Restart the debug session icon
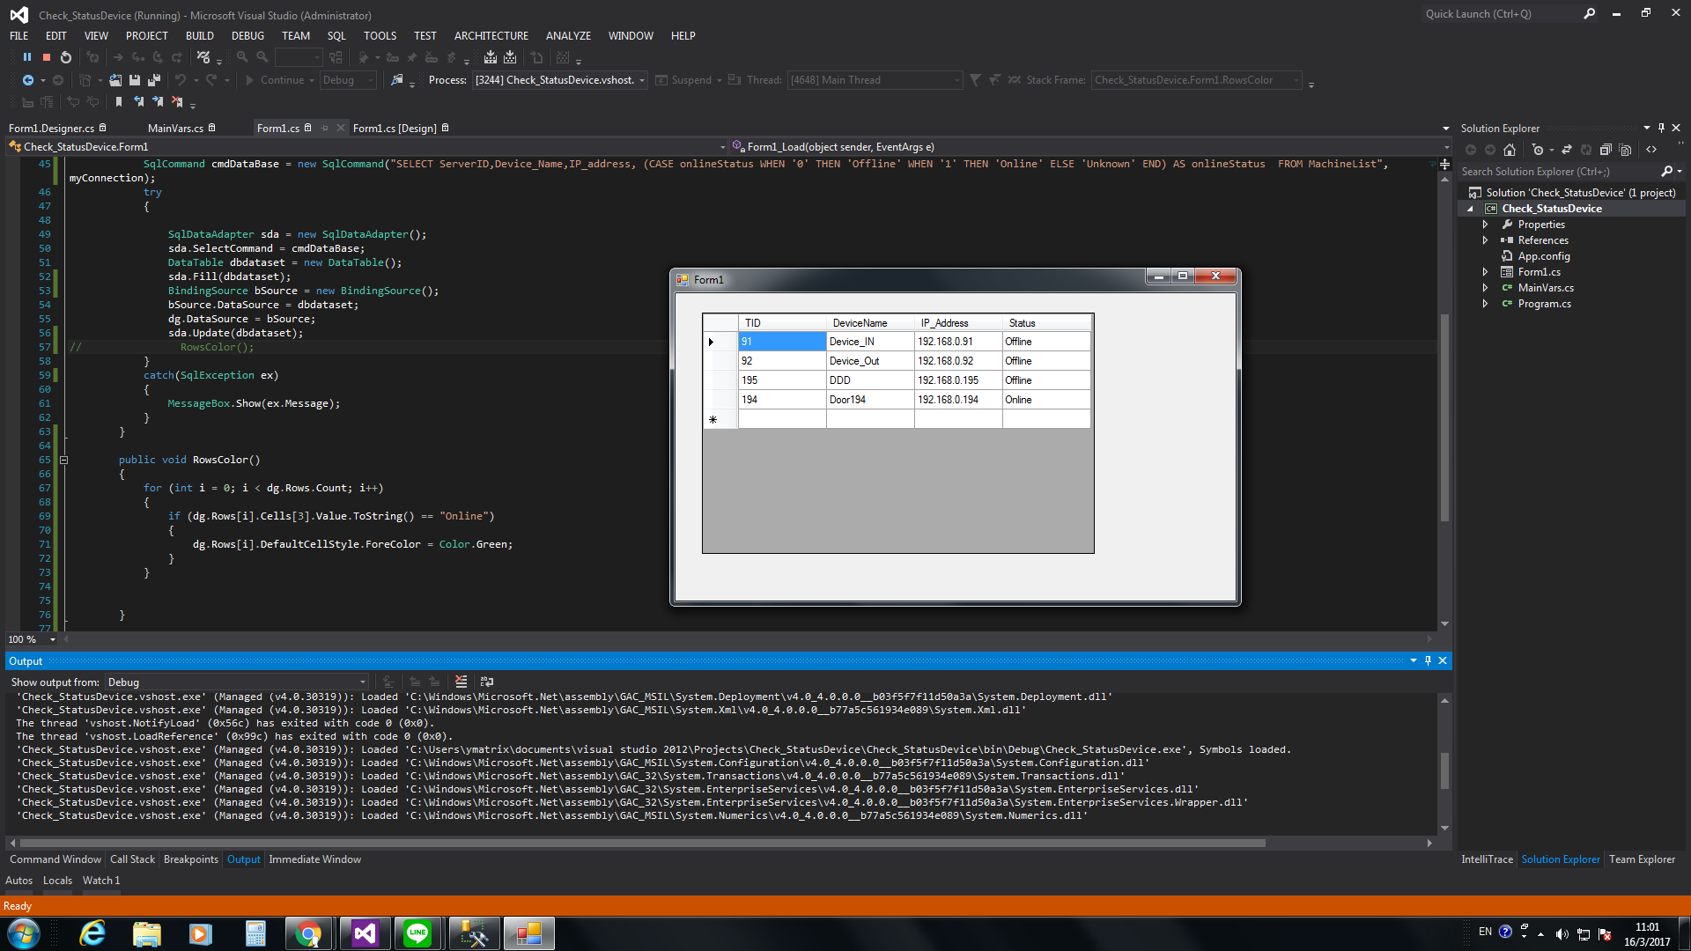 [66, 57]
